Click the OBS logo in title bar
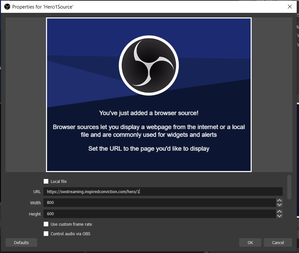Image resolution: width=299 pixels, height=253 pixels. click(7, 7)
